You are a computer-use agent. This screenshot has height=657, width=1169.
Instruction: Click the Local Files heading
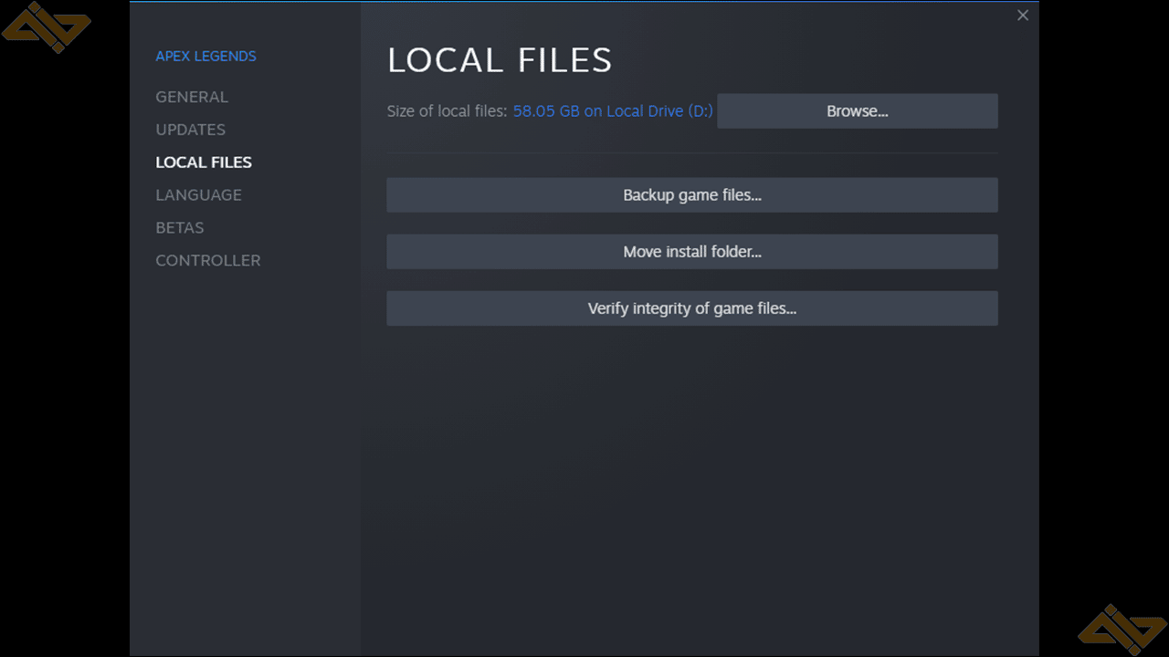[x=500, y=60]
